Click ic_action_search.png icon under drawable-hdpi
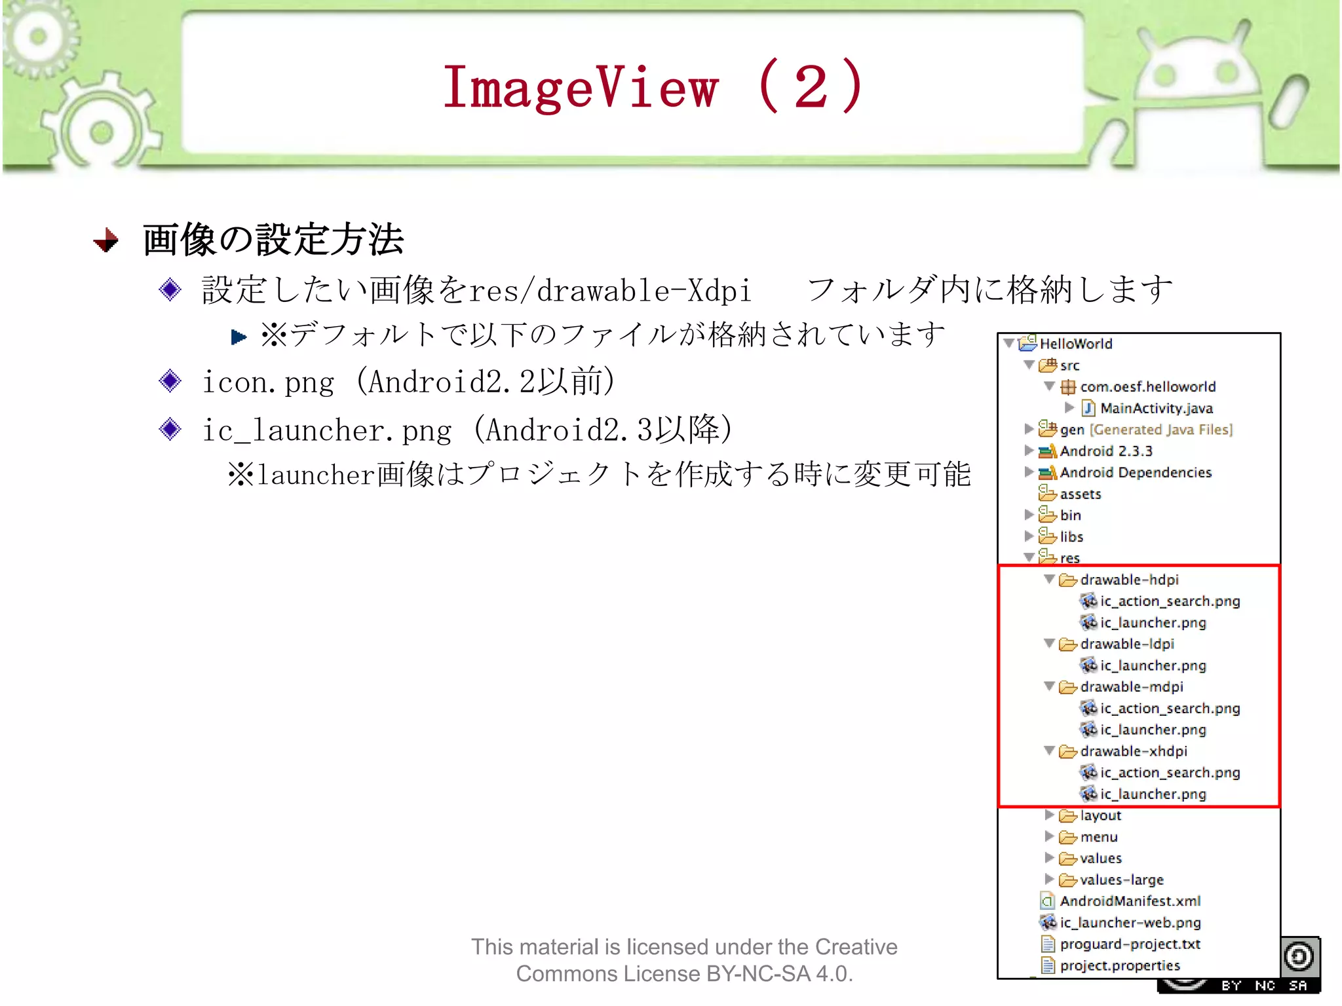Image resolution: width=1342 pixels, height=1006 pixels. tap(1088, 601)
